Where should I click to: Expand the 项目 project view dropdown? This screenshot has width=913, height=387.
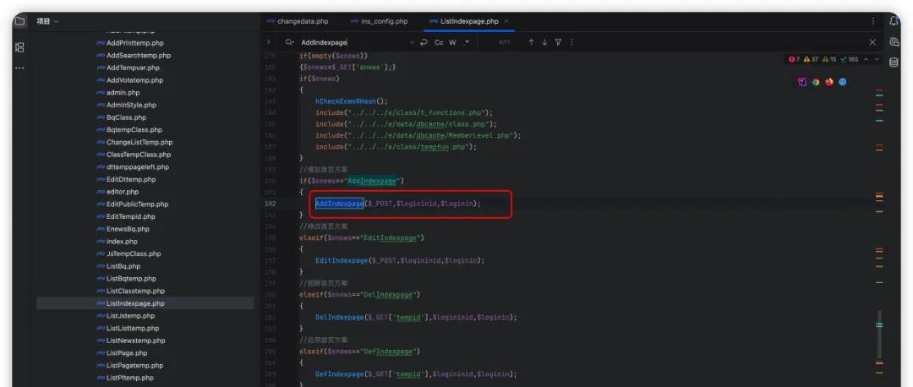point(47,21)
